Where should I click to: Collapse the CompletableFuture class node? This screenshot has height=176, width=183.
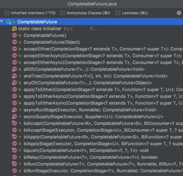tap(2, 21)
